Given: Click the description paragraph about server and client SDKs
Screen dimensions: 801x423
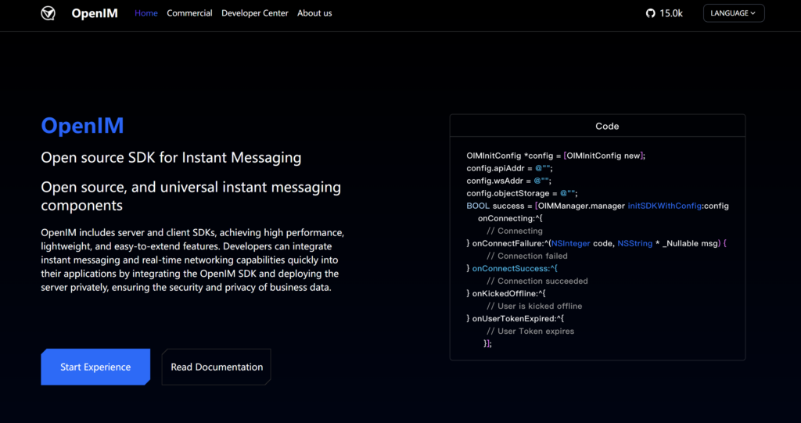Looking at the screenshot, I should 192,260.
